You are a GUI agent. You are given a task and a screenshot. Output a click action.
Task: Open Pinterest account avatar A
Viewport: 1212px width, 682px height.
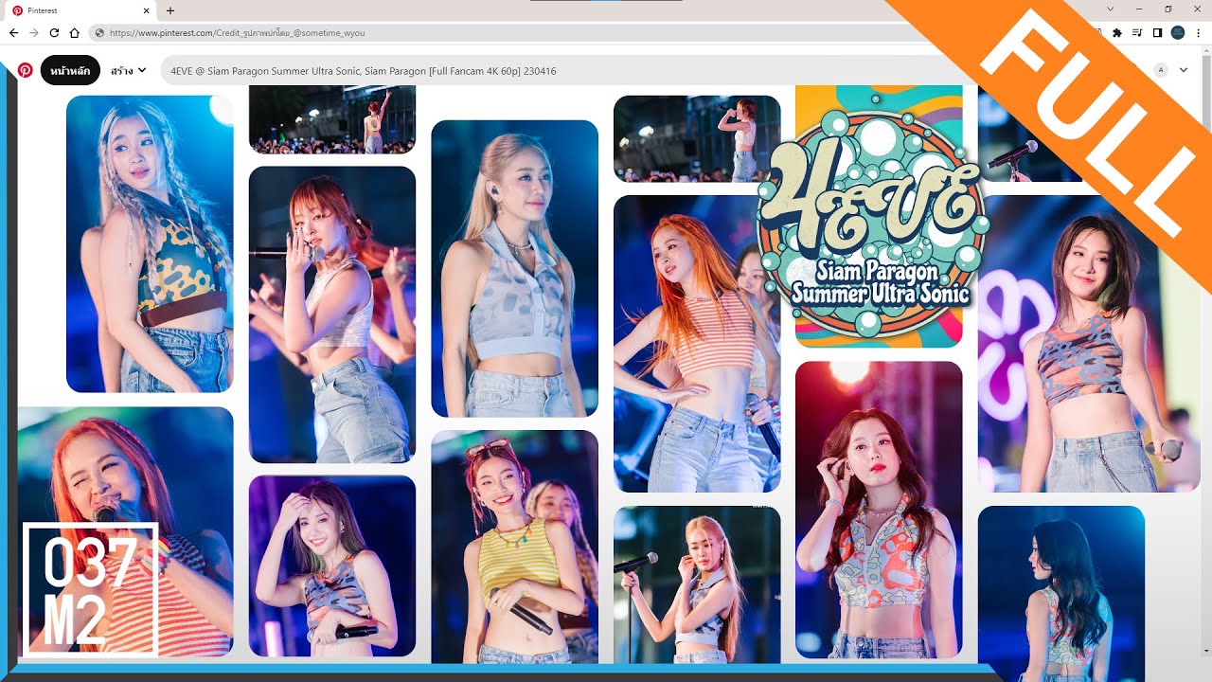click(x=1161, y=70)
